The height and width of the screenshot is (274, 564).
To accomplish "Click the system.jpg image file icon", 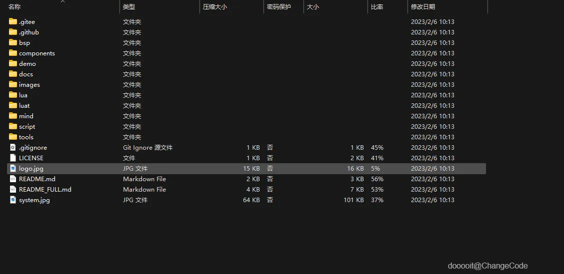I will point(13,200).
